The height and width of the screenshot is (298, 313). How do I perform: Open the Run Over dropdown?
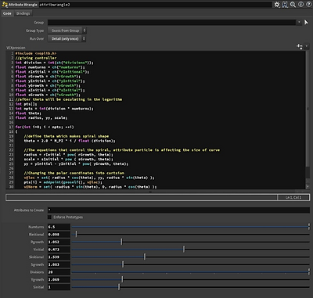[x=67, y=38]
